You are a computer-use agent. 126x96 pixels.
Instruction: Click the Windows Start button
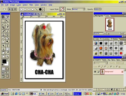pos(5,94)
